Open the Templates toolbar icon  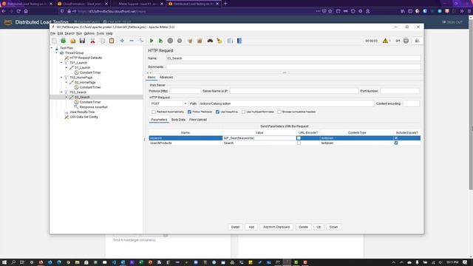64,41
